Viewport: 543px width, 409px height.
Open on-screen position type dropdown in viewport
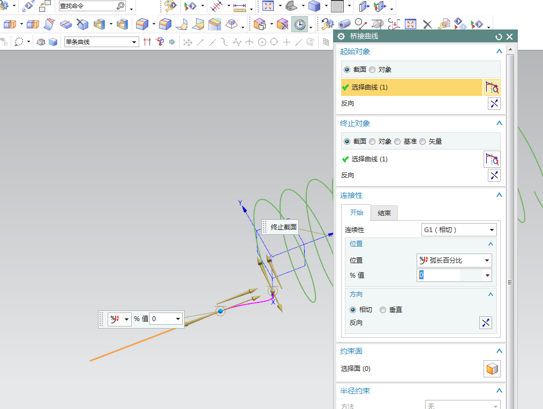[x=119, y=319]
